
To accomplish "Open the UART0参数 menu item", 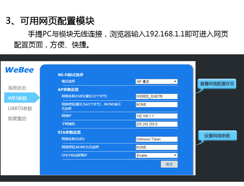I will 20,108.
